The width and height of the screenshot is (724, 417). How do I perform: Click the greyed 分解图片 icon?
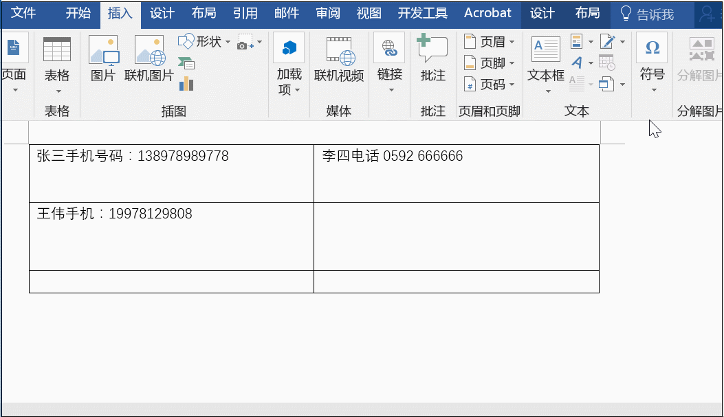pyautogui.click(x=701, y=49)
